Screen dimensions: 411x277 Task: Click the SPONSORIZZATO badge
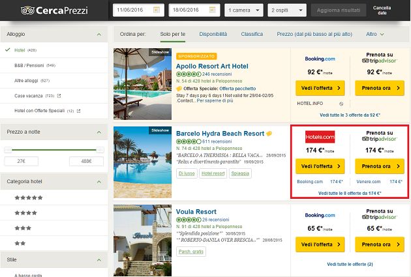tap(196, 56)
